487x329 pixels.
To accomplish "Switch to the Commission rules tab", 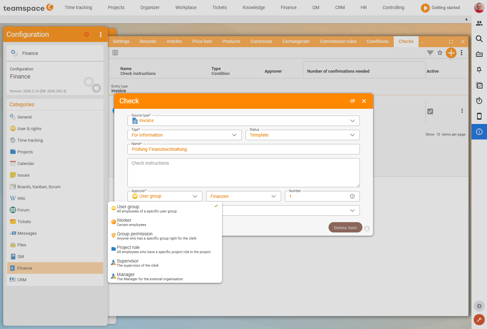I will pyautogui.click(x=338, y=41).
